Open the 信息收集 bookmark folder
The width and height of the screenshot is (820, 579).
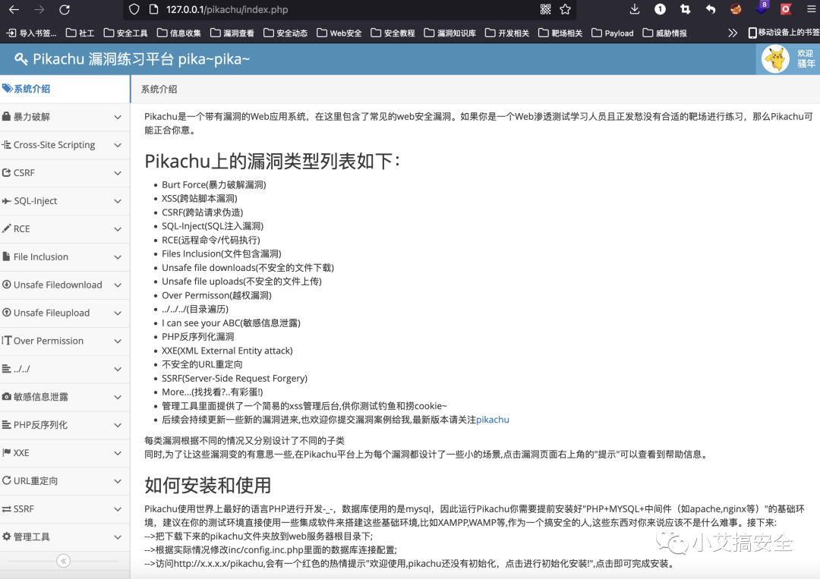179,33
